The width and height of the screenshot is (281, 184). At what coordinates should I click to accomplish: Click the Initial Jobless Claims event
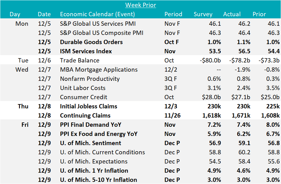pos(88,106)
